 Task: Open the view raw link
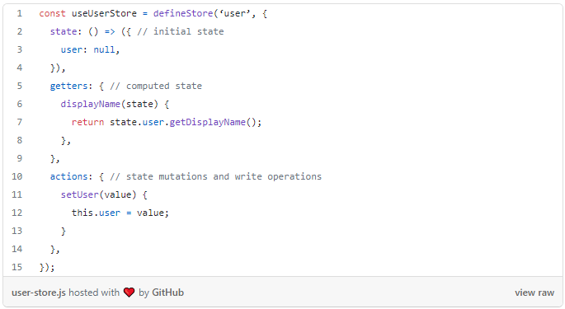pyautogui.click(x=534, y=293)
